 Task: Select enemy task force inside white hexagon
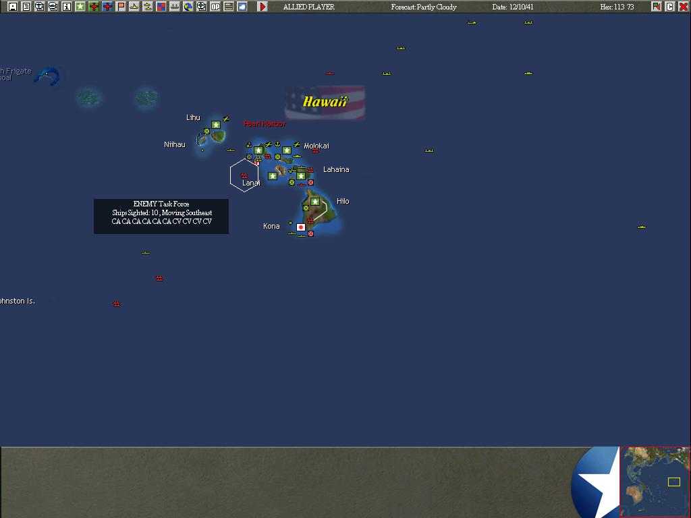click(x=244, y=176)
